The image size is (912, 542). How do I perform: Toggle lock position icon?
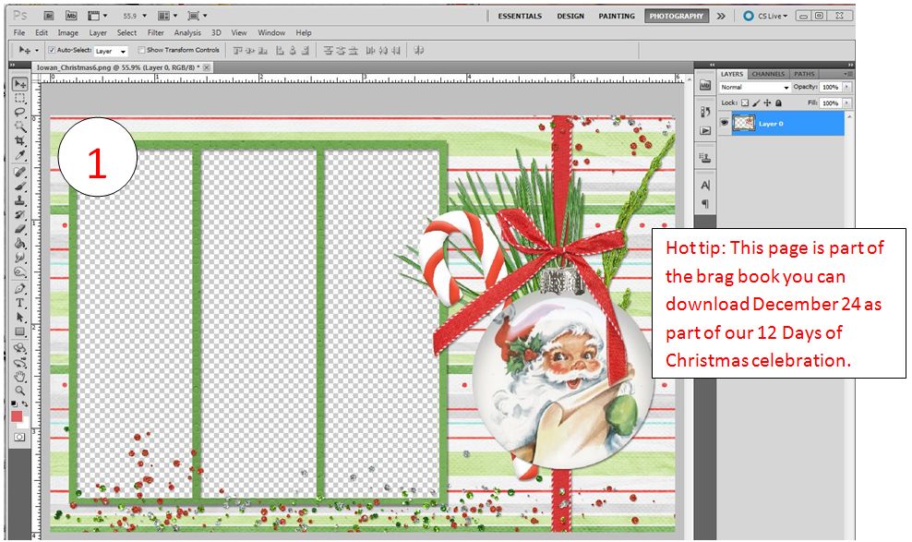[x=767, y=102]
